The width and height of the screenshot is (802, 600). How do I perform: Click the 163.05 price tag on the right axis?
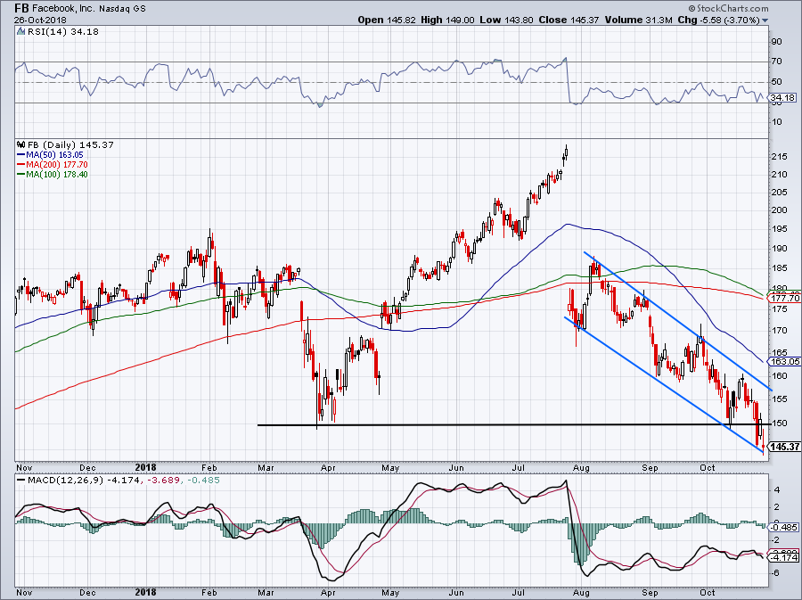tap(785, 362)
